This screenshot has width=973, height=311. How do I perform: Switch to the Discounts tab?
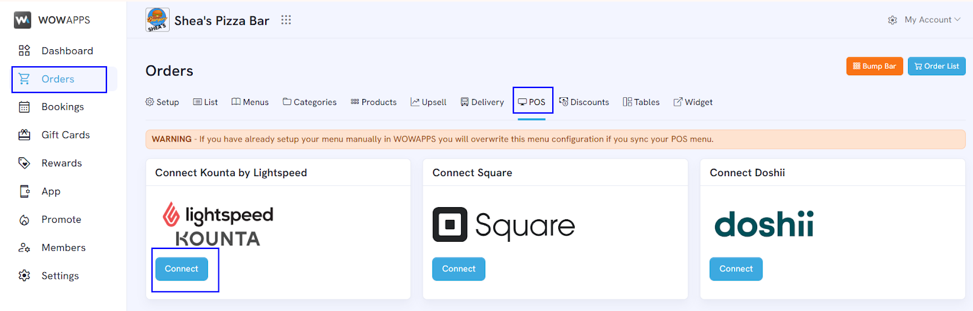click(584, 102)
